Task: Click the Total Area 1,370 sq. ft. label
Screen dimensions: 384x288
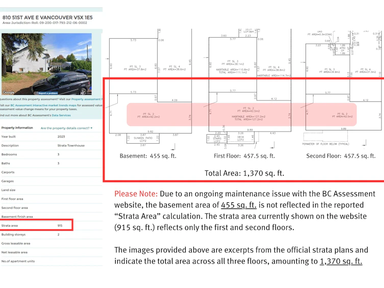Action: pyautogui.click(x=244, y=173)
